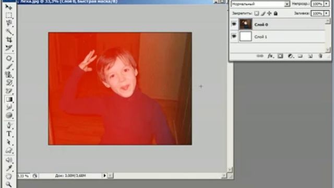Select the Слой 1 layer thumbnail
This screenshot has width=334, height=188.
point(246,37)
